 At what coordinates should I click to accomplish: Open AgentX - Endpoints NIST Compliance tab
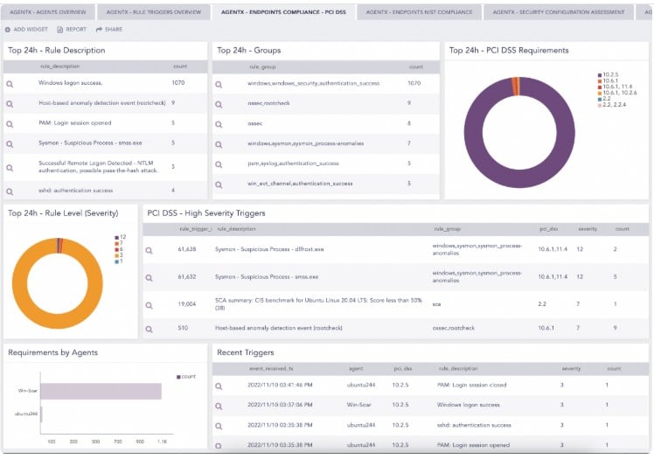pyautogui.click(x=419, y=12)
